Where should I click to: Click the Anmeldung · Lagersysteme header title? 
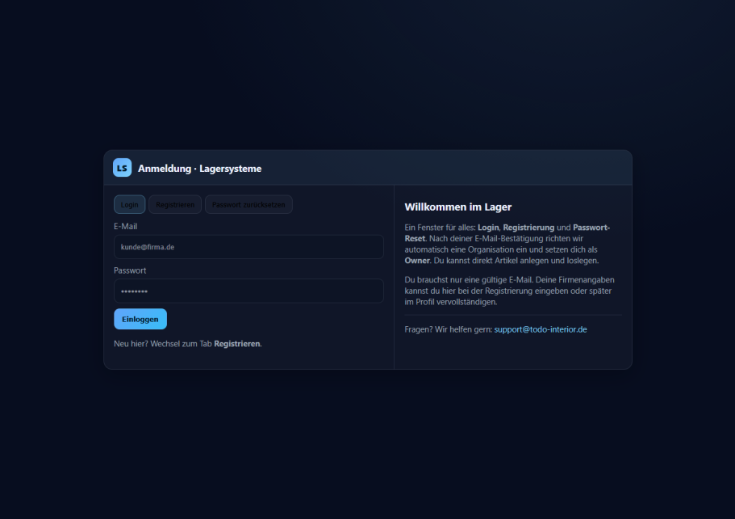[x=199, y=169]
